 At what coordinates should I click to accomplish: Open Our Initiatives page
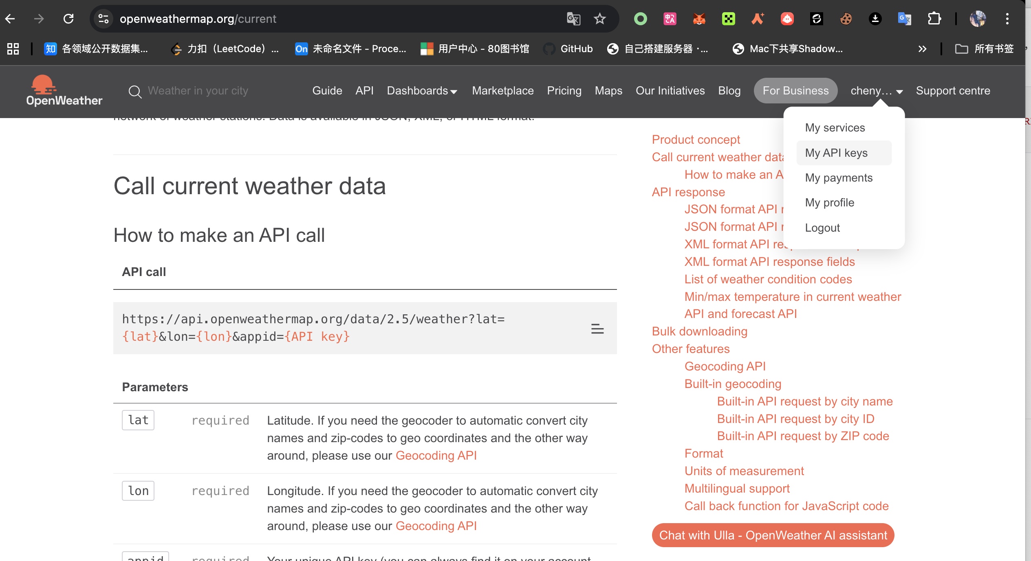670,91
